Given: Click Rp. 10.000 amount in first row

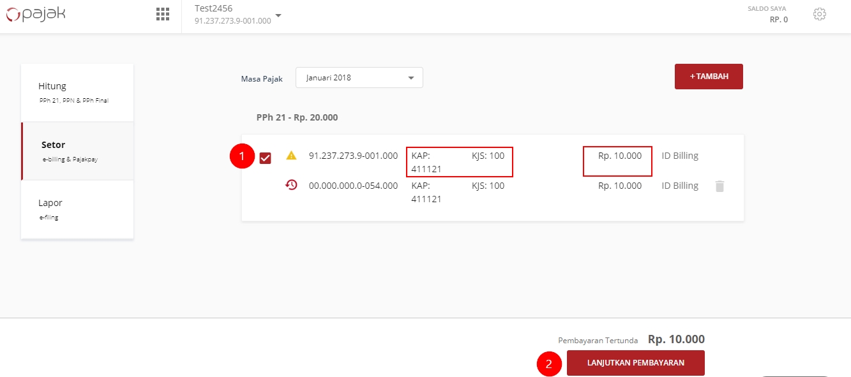Looking at the screenshot, I should click(620, 156).
